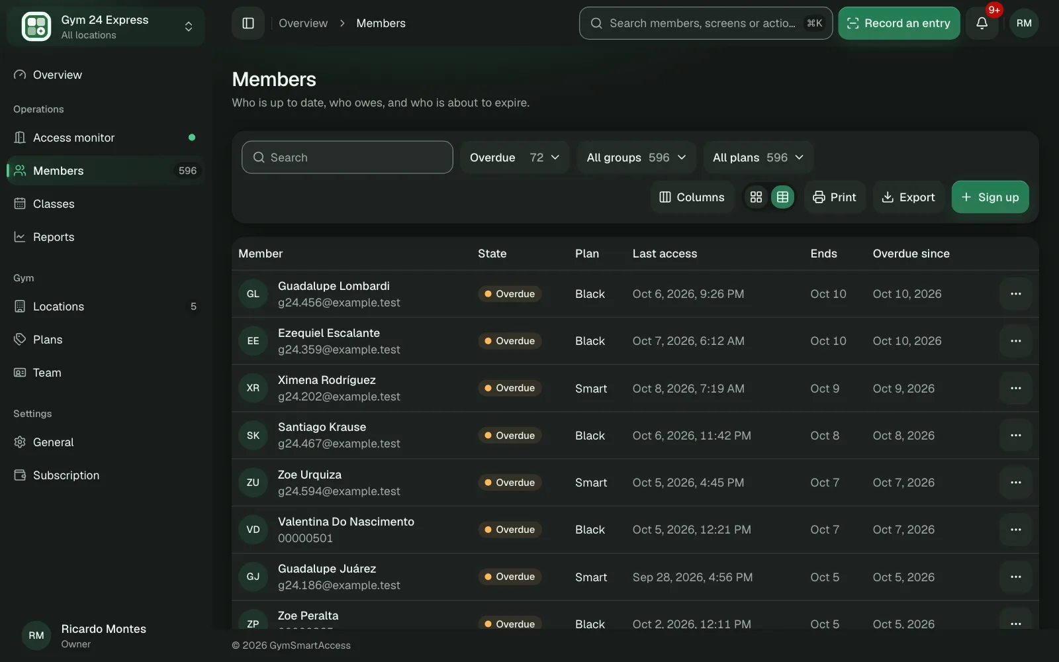This screenshot has height=662, width=1059.
Task: Switch to card grid view
Action: [x=756, y=197]
